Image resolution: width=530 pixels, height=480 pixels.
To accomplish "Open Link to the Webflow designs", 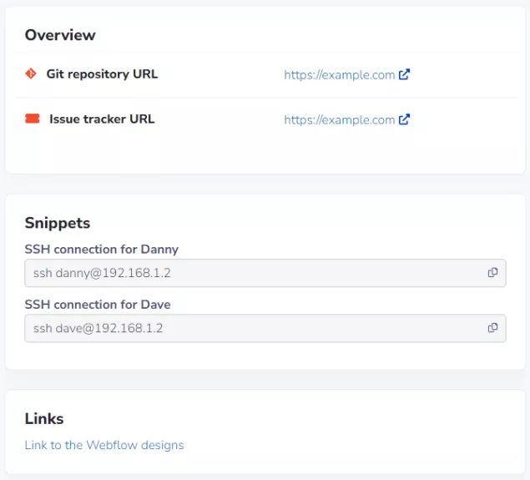I will click(104, 445).
